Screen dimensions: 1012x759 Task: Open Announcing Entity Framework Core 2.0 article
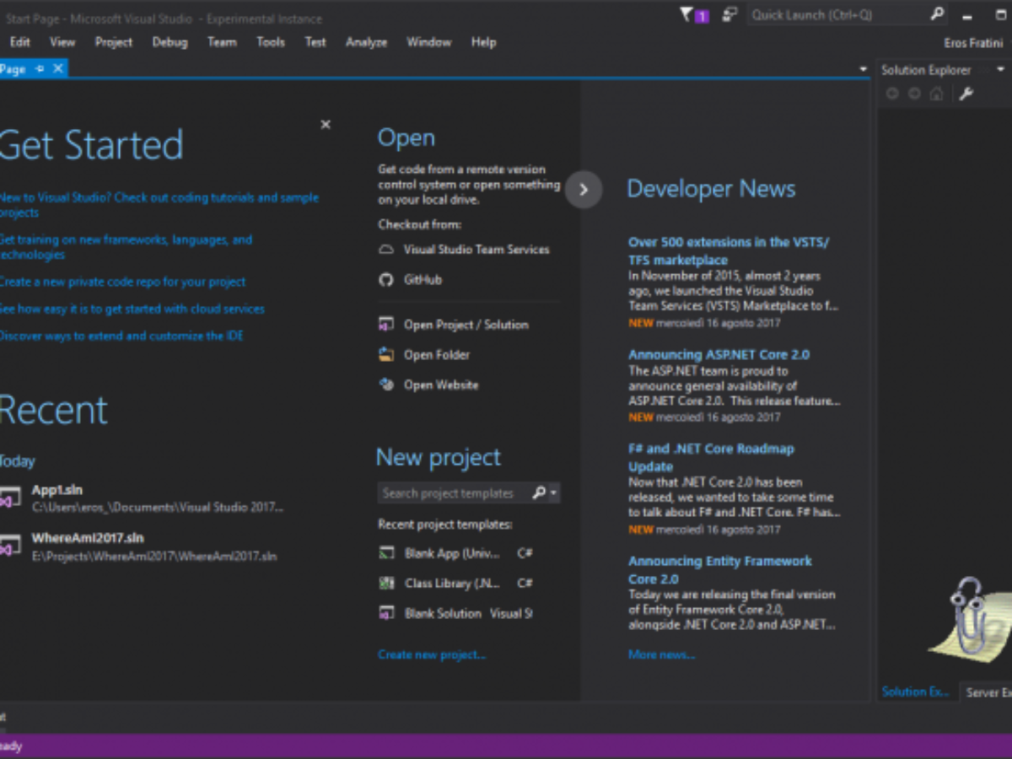pyautogui.click(x=720, y=570)
